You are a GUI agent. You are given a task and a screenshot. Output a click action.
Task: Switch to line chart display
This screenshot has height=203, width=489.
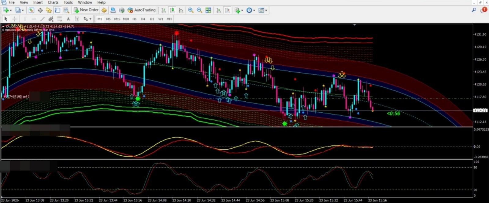tap(181, 10)
